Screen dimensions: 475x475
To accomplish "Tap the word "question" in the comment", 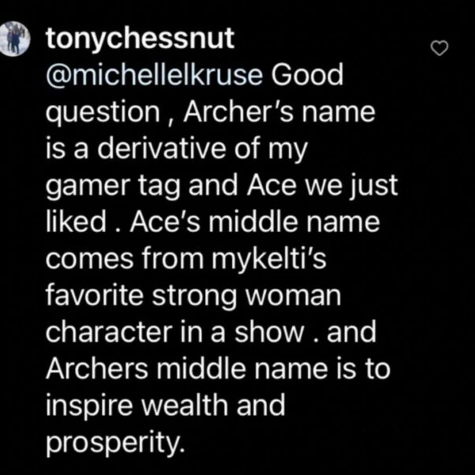I will (x=103, y=113).
